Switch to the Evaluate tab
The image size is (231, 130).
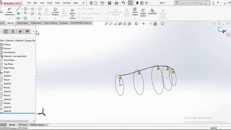(x=64, y=23)
